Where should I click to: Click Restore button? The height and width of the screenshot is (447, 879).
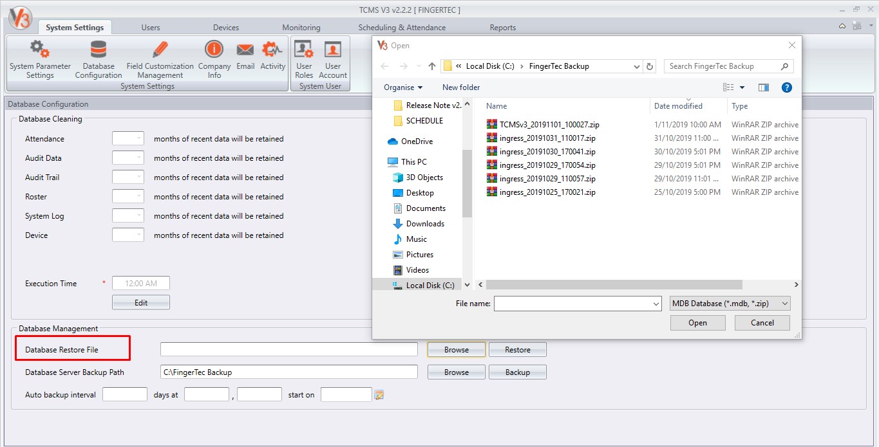tap(518, 350)
